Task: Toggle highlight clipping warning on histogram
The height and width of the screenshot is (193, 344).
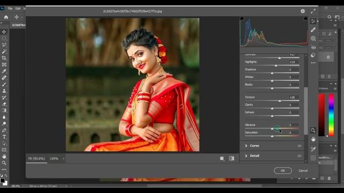Action: pyautogui.click(x=305, y=18)
